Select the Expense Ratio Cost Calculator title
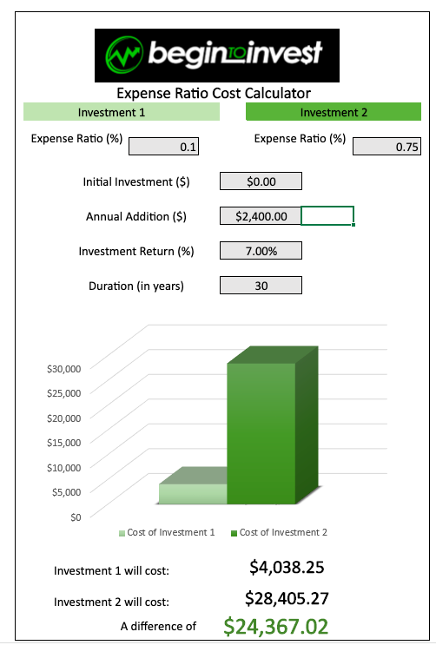This screenshot has height=645, width=436. click(214, 93)
